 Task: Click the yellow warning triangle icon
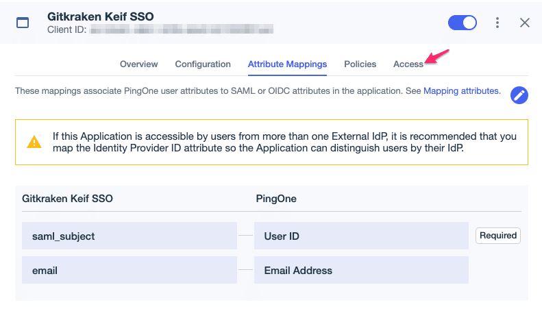[x=34, y=142]
